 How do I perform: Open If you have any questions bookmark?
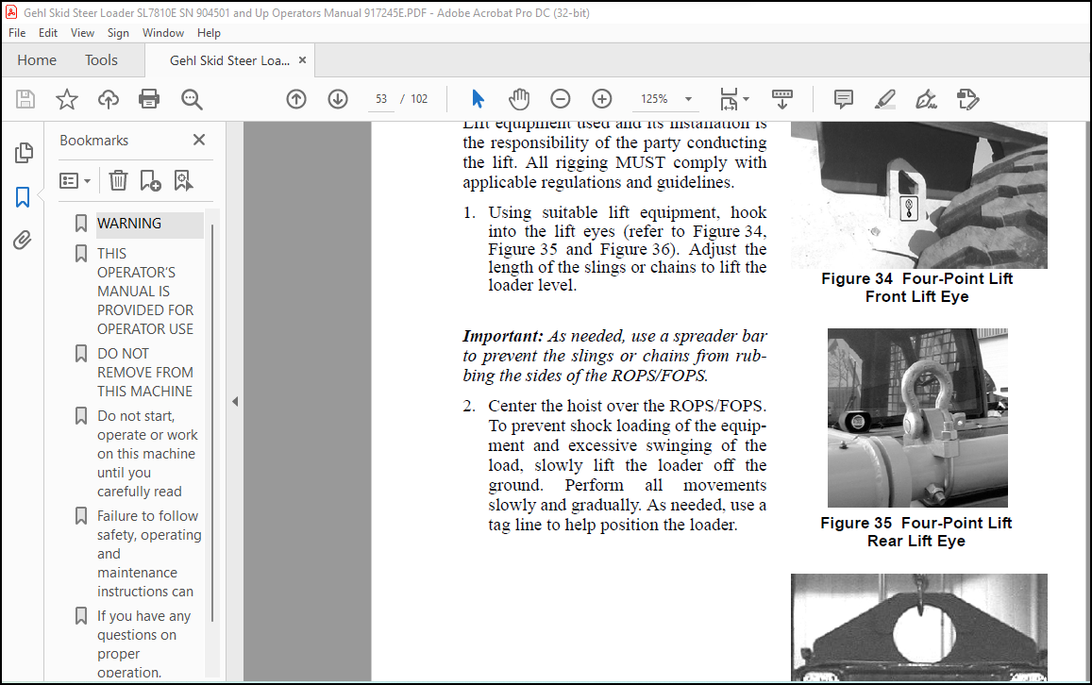(143, 643)
